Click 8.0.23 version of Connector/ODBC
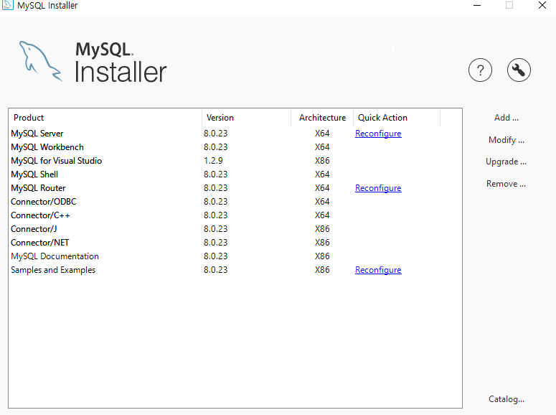This screenshot has width=556, height=415. [216, 202]
